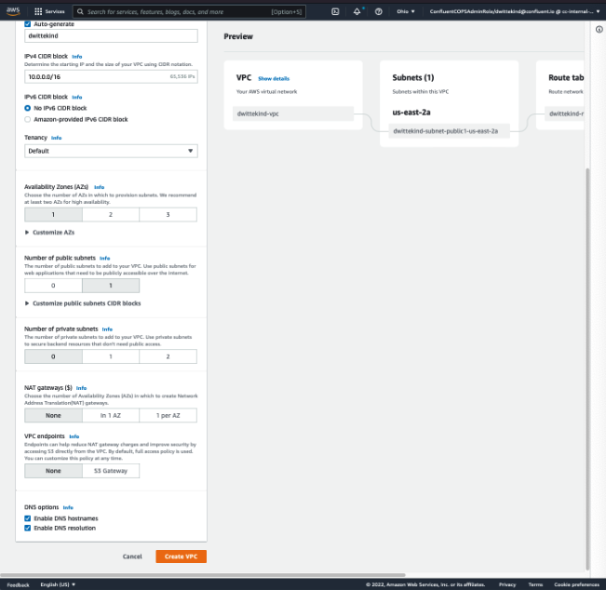Open the English (US) language selector
This screenshot has width=606, height=590.
tap(58, 584)
